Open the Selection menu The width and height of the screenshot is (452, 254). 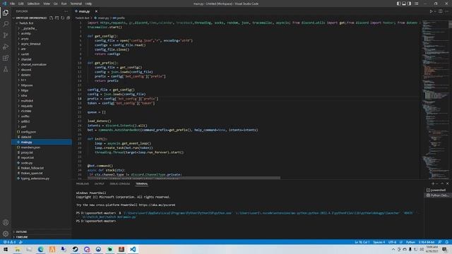coord(33,4)
